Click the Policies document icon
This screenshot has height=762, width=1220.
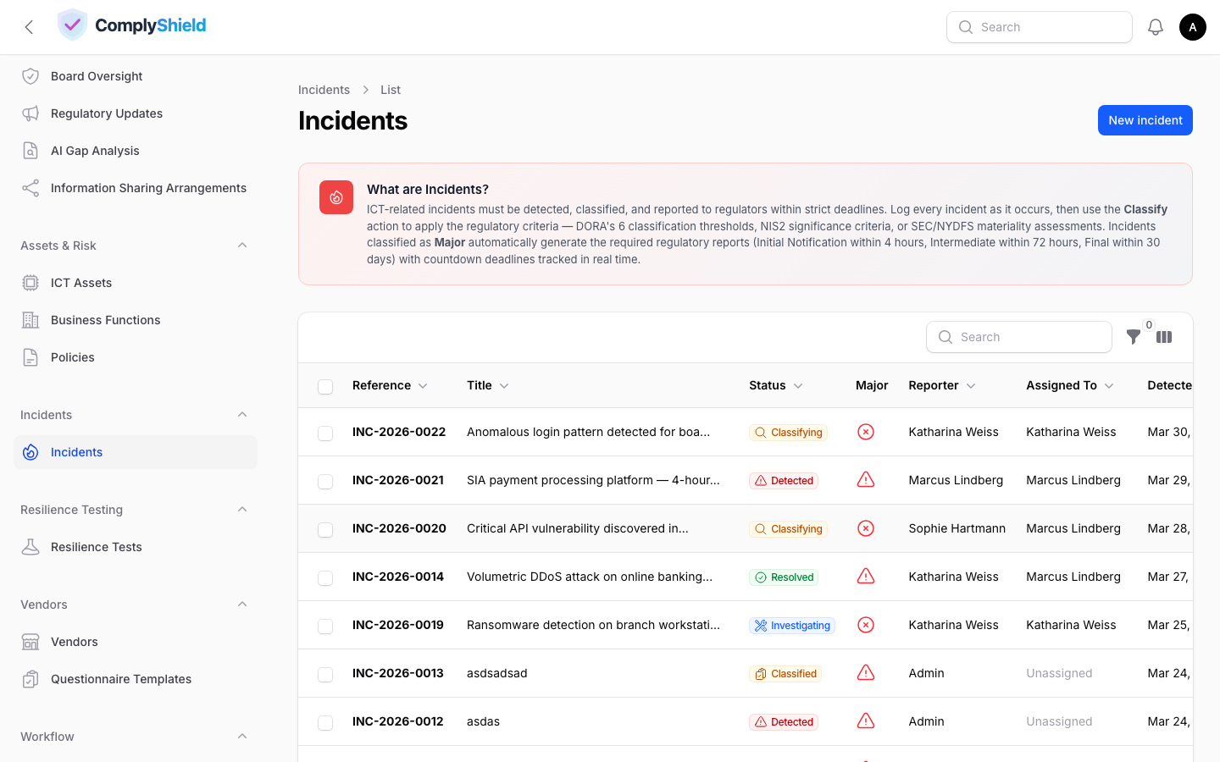30,357
